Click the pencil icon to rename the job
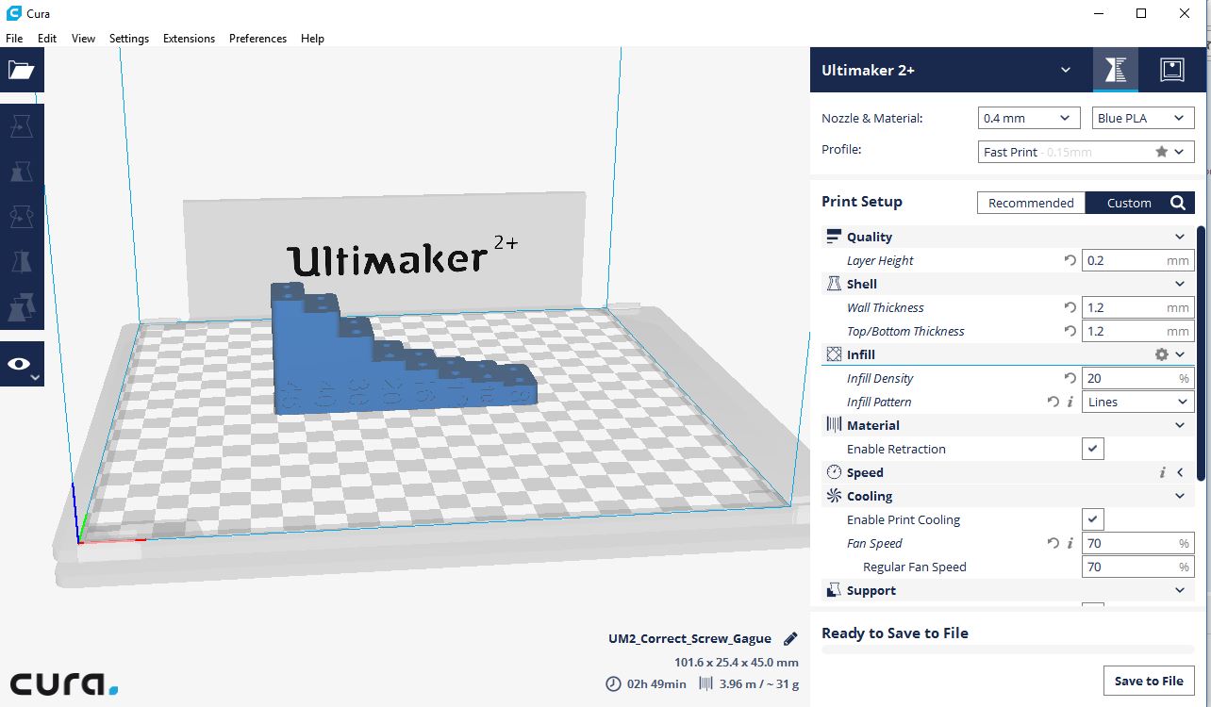 [x=790, y=639]
